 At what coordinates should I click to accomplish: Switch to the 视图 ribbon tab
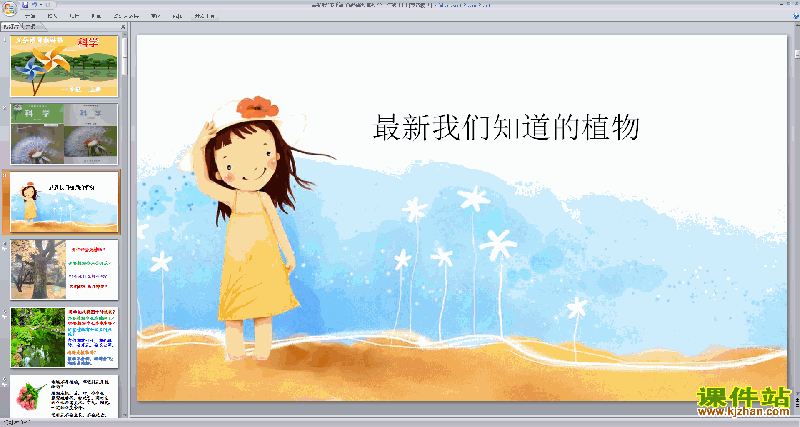(x=177, y=16)
